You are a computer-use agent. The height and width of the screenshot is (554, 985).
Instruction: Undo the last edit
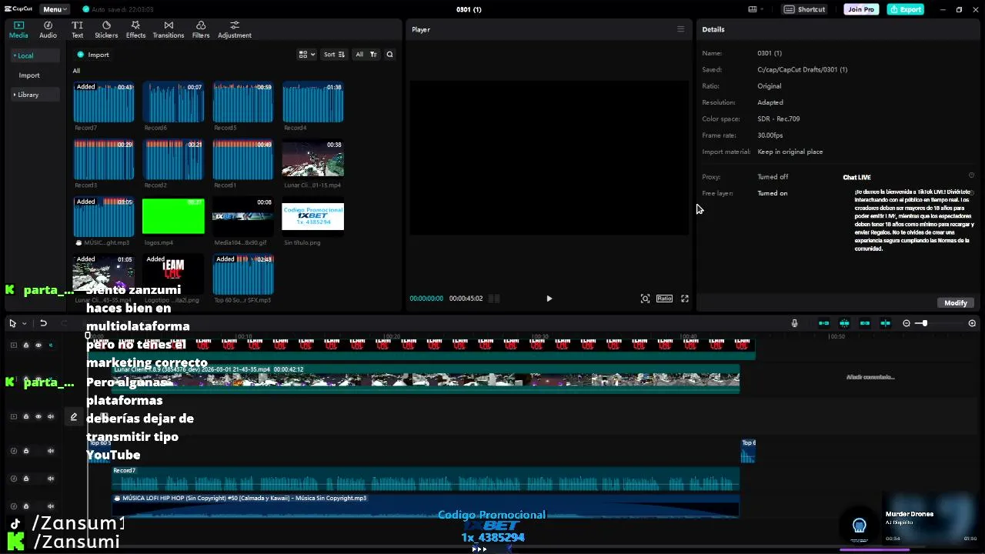44,323
